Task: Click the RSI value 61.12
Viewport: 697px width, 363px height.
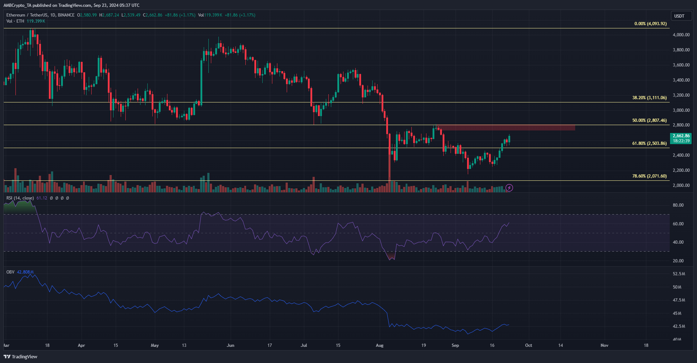Action: (x=42, y=198)
